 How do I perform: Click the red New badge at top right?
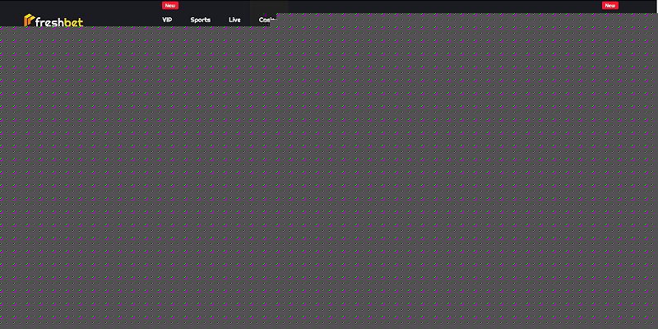[x=609, y=6]
